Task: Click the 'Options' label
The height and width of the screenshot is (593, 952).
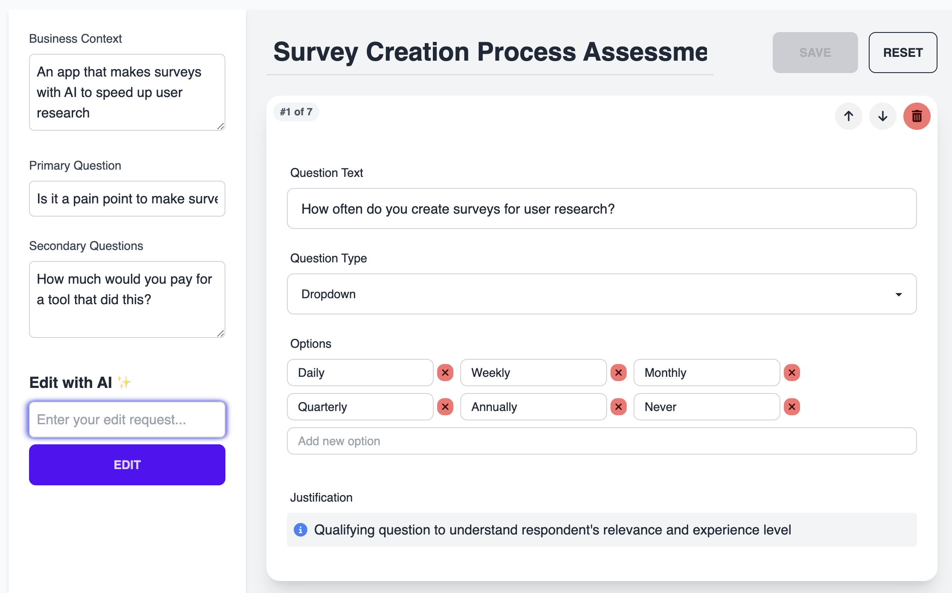Action: pos(311,344)
